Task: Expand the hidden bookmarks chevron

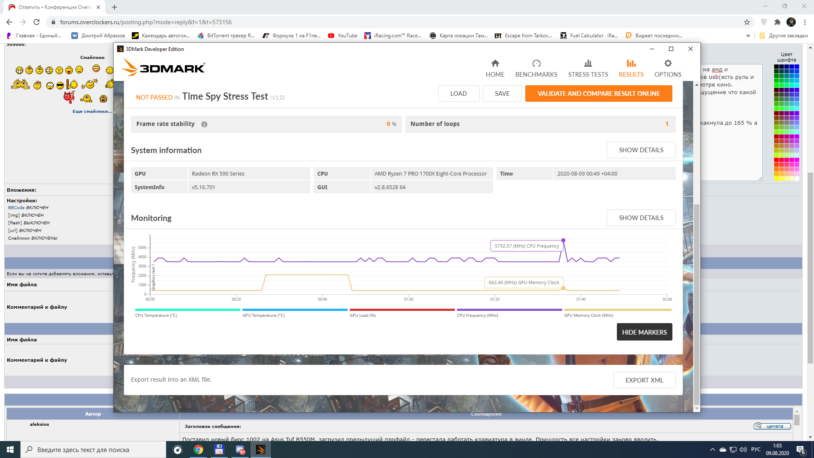Action: [x=748, y=36]
